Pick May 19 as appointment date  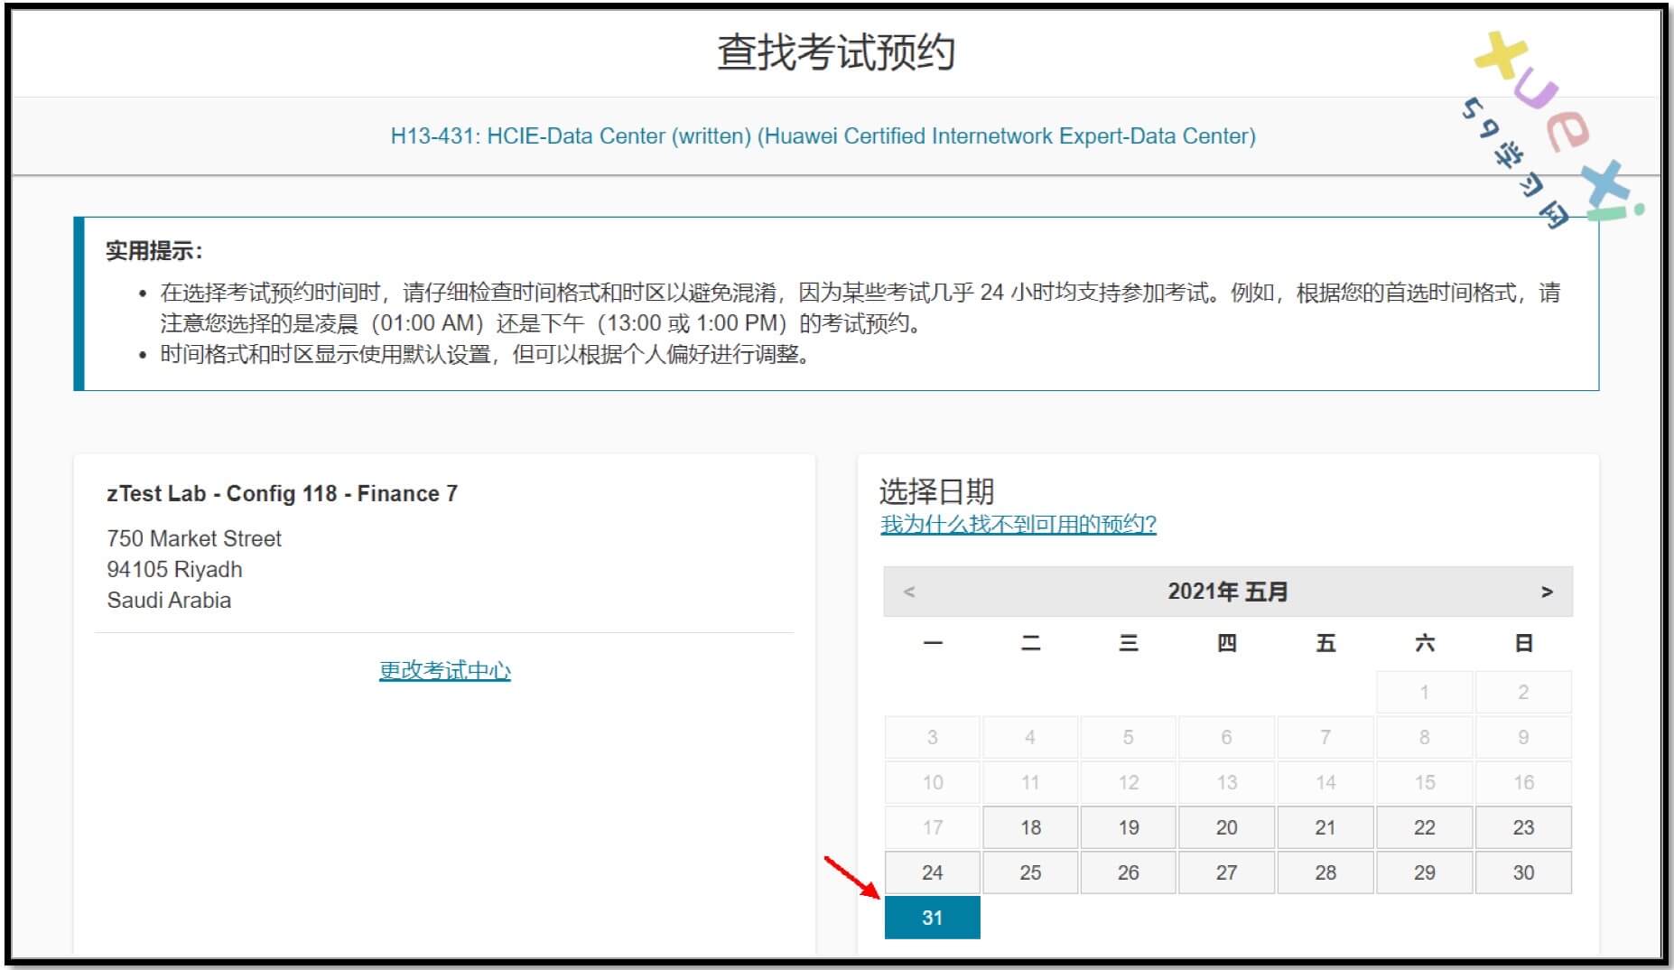(x=1129, y=827)
